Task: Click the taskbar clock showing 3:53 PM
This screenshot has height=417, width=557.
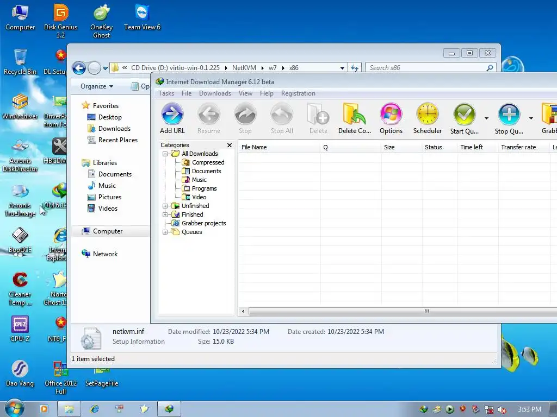Action: click(529, 409)
